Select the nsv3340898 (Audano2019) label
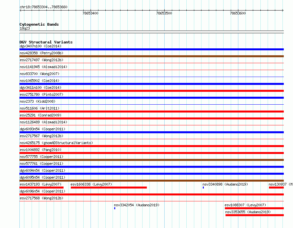Image resolution: width=293 pixels, height=228 pixels. tap(225, 184)
